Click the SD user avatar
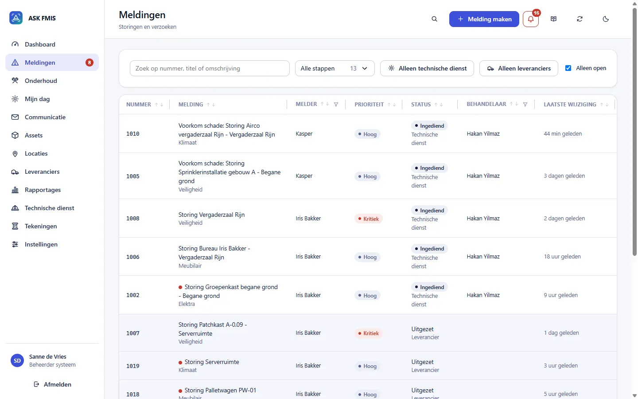Image resolution: width=638 pixels, height=399 pixels. [x=17, y=360]
